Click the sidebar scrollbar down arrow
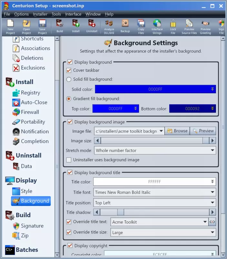The height and width of the screenshot is (259, 227). (x=57, y=255)
